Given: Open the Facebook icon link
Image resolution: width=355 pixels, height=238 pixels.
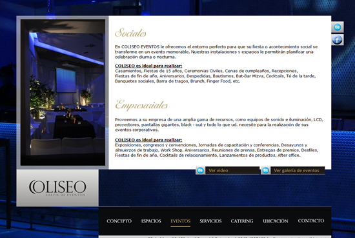Looking at the screenshot, I should click(x=338, y=40).
